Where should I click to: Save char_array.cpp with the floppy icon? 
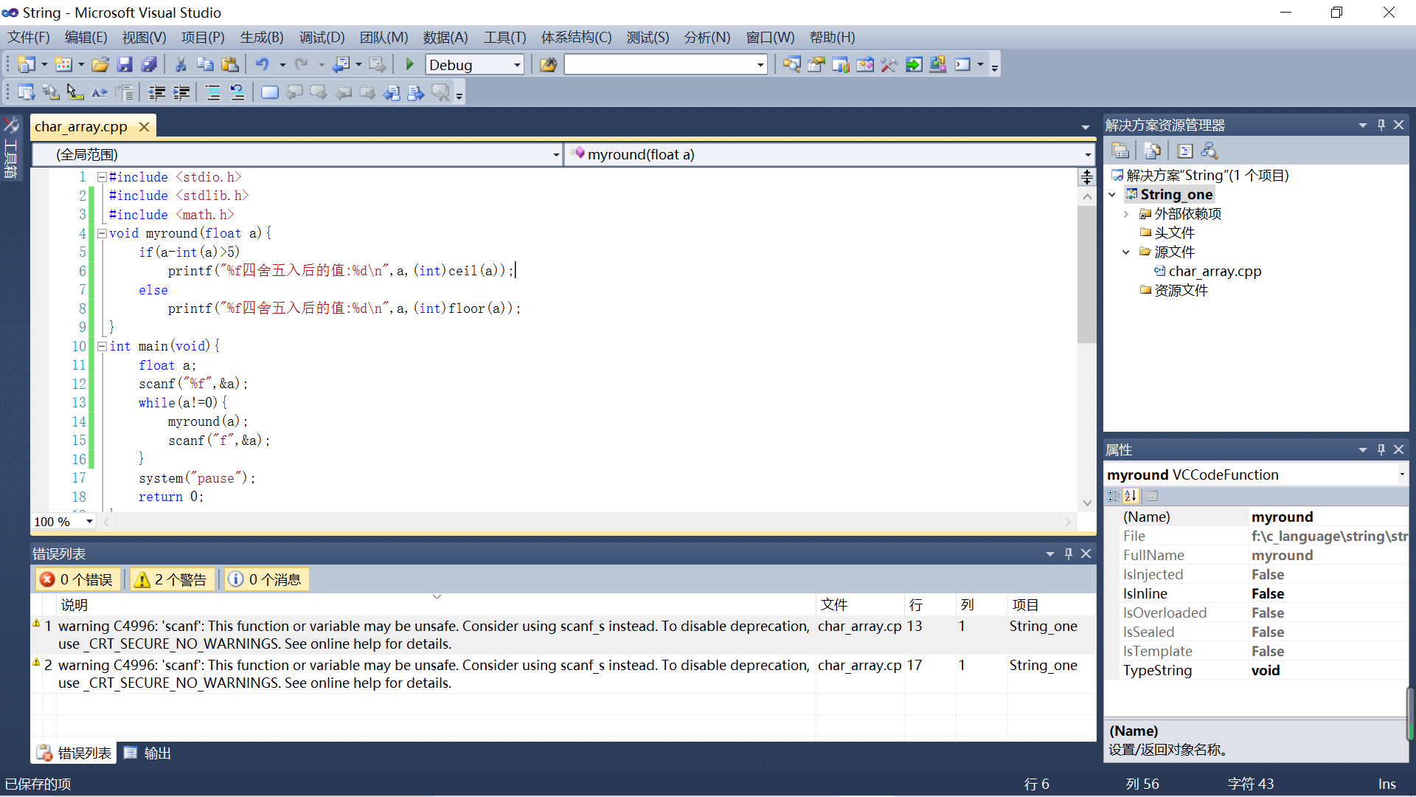tap(125, 65)
